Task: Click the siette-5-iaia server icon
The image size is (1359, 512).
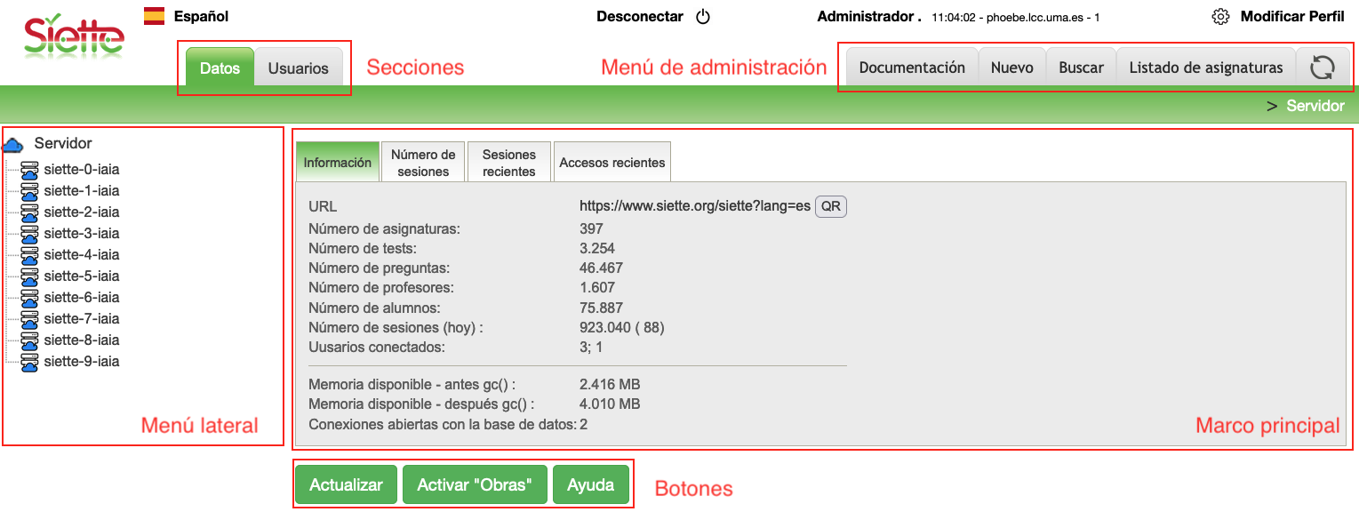Action: pyautogui.click(x=29, y=276)
